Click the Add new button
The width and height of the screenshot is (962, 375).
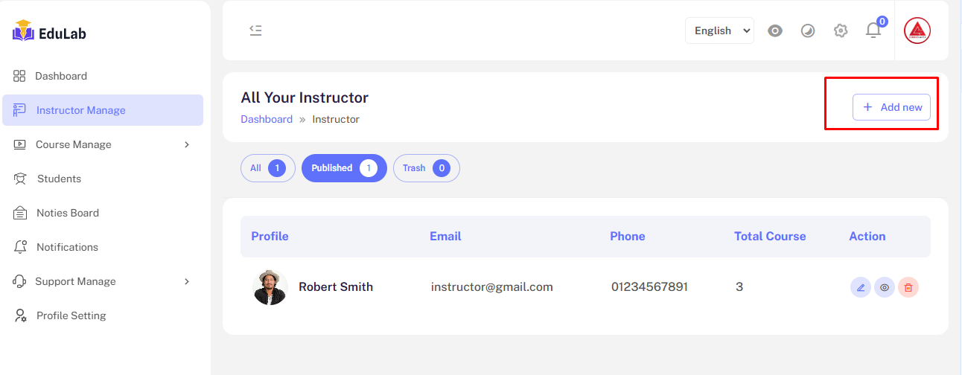[891, 107]
